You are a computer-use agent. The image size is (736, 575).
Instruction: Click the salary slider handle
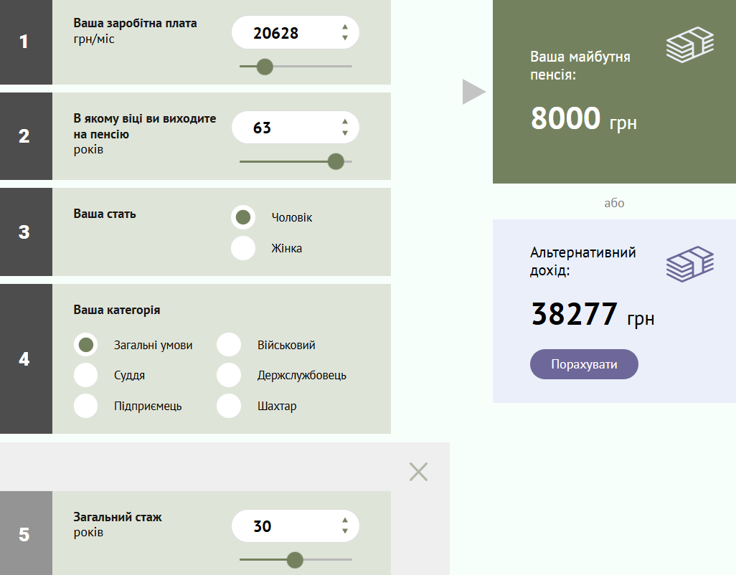click(265, 67)
